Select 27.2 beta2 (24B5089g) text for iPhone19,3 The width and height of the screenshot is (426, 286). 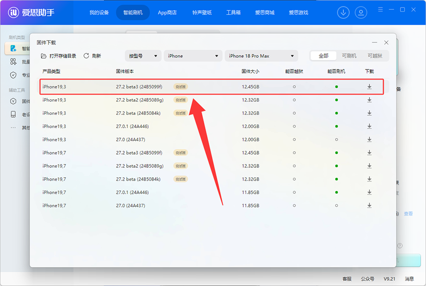140,100
